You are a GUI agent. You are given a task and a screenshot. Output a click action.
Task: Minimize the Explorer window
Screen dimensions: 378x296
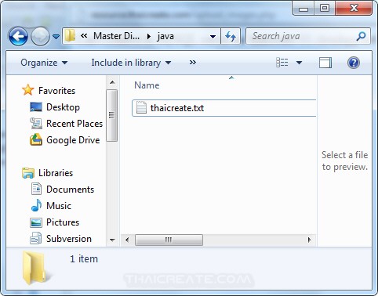pos(303,8)
